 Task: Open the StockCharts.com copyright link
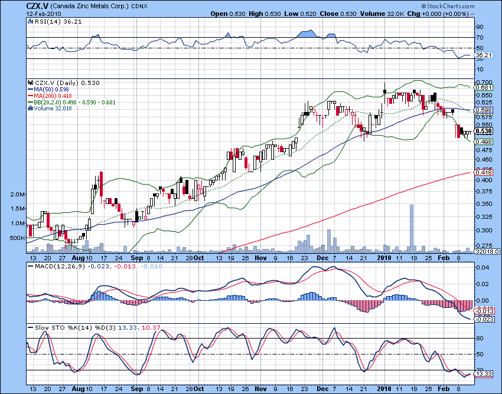[448, 6]
